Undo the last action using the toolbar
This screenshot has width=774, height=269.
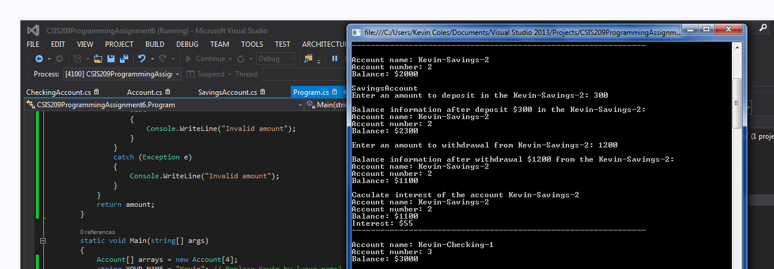[142, 59]
